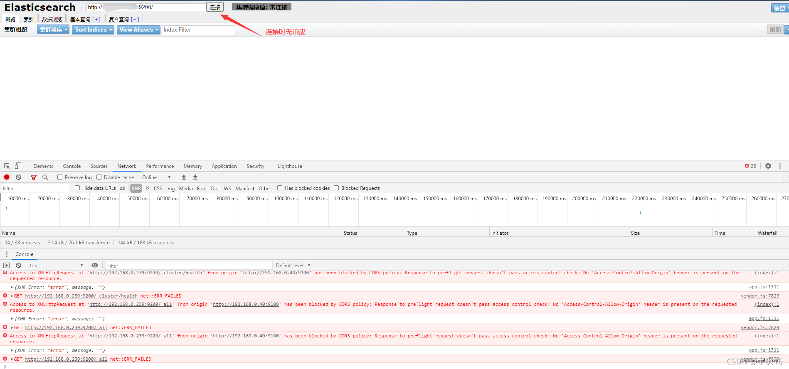Select the All request type filter
Screen dimensions: 789x369
122,188
